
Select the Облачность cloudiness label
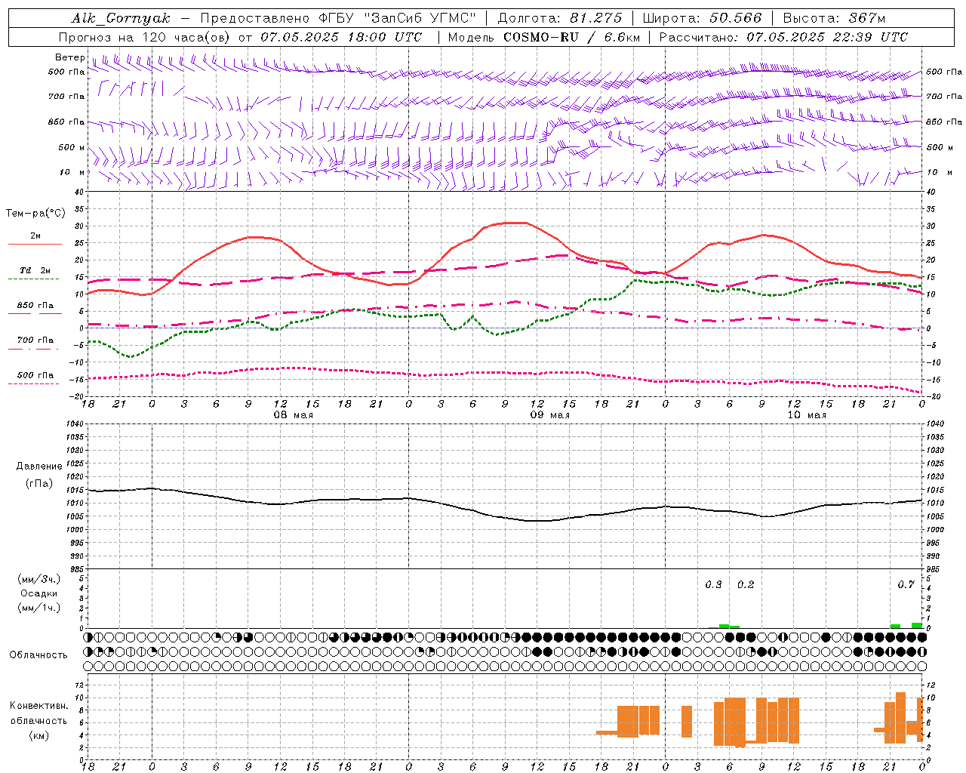[x=38, y=654]
